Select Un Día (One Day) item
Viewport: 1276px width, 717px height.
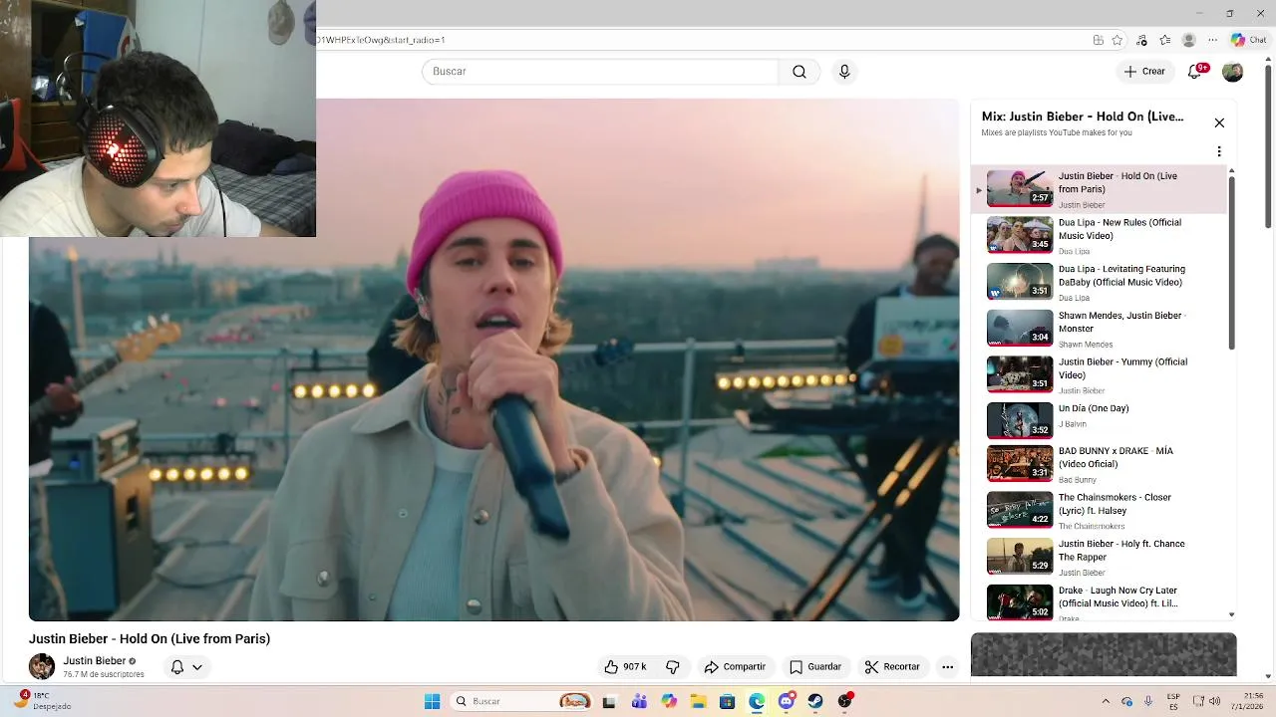coord(1100,420)
